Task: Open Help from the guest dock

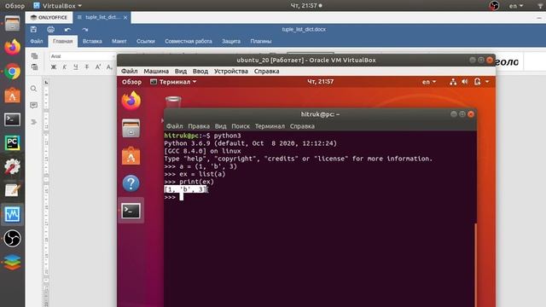Action: coord(131,183)
